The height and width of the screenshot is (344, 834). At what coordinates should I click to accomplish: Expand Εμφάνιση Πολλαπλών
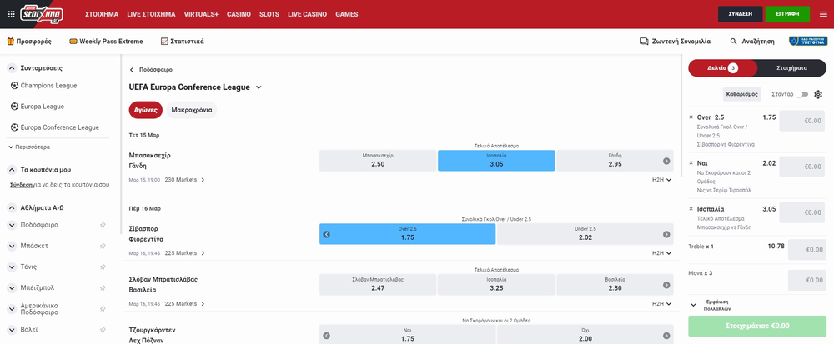711,305
